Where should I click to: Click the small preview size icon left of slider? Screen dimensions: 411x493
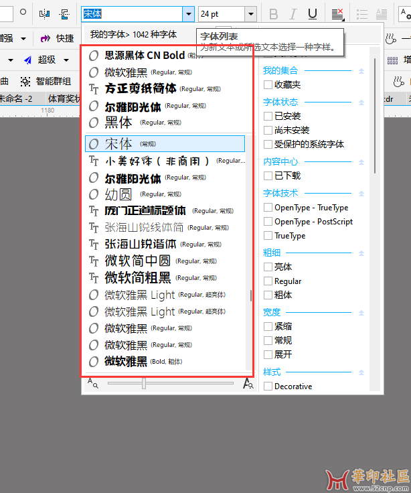coord(92,383)
